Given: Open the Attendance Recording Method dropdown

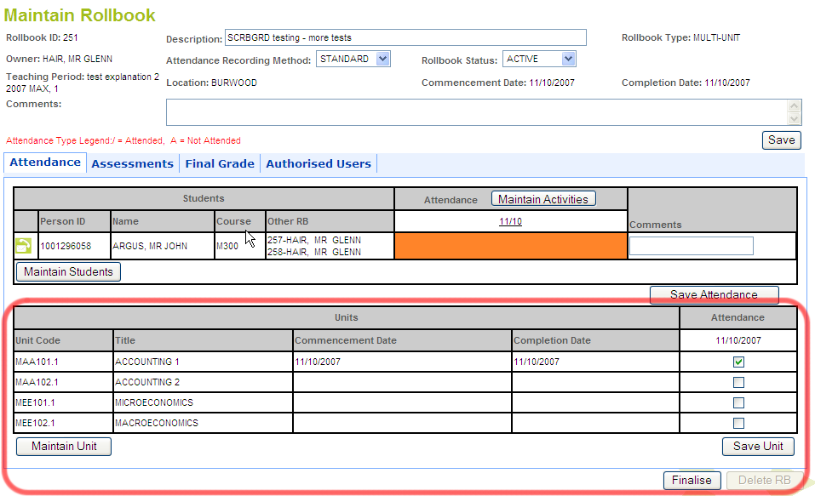Looking at the screenshot, I should (353, 60).
